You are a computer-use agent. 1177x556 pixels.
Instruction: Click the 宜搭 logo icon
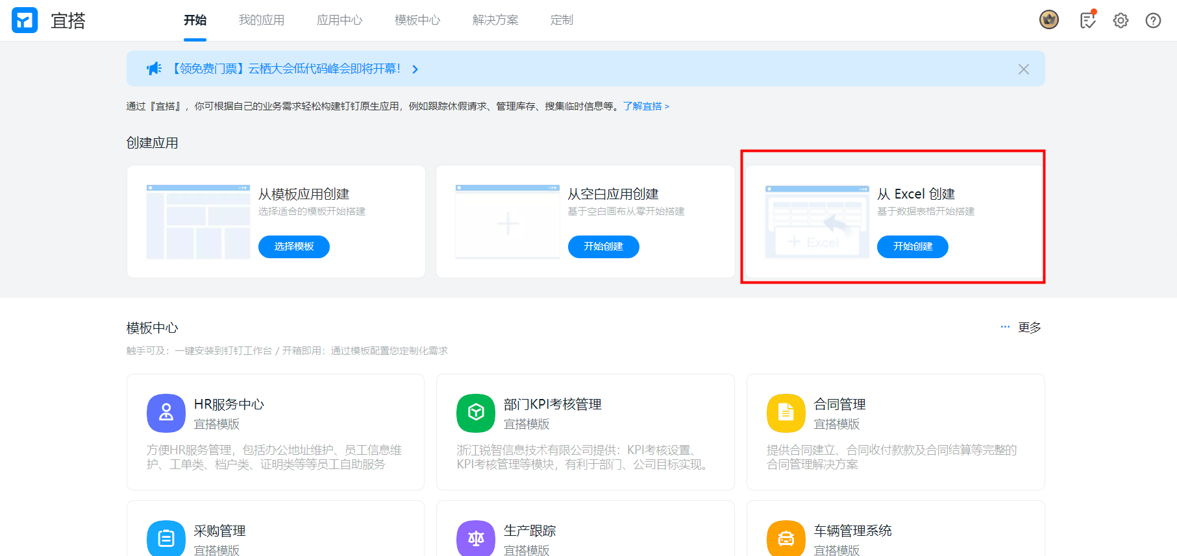pyautogui.click(x=25, y=20)
